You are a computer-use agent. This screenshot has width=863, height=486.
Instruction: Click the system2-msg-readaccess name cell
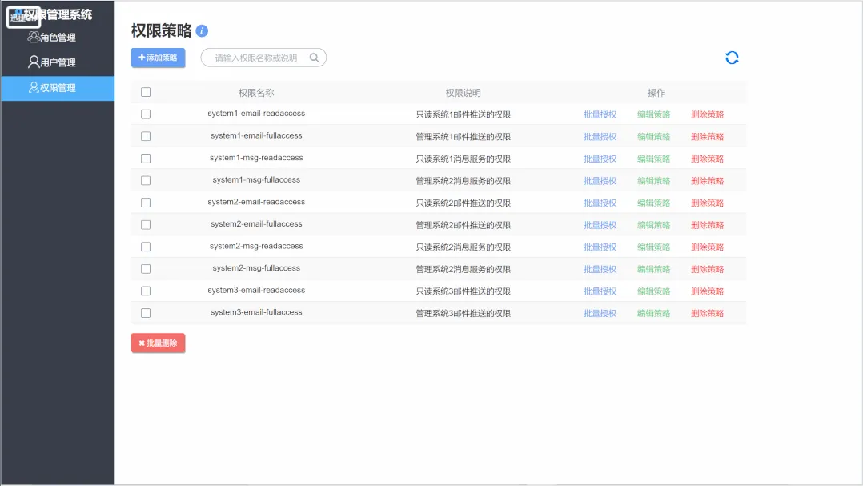click(256, 246)
